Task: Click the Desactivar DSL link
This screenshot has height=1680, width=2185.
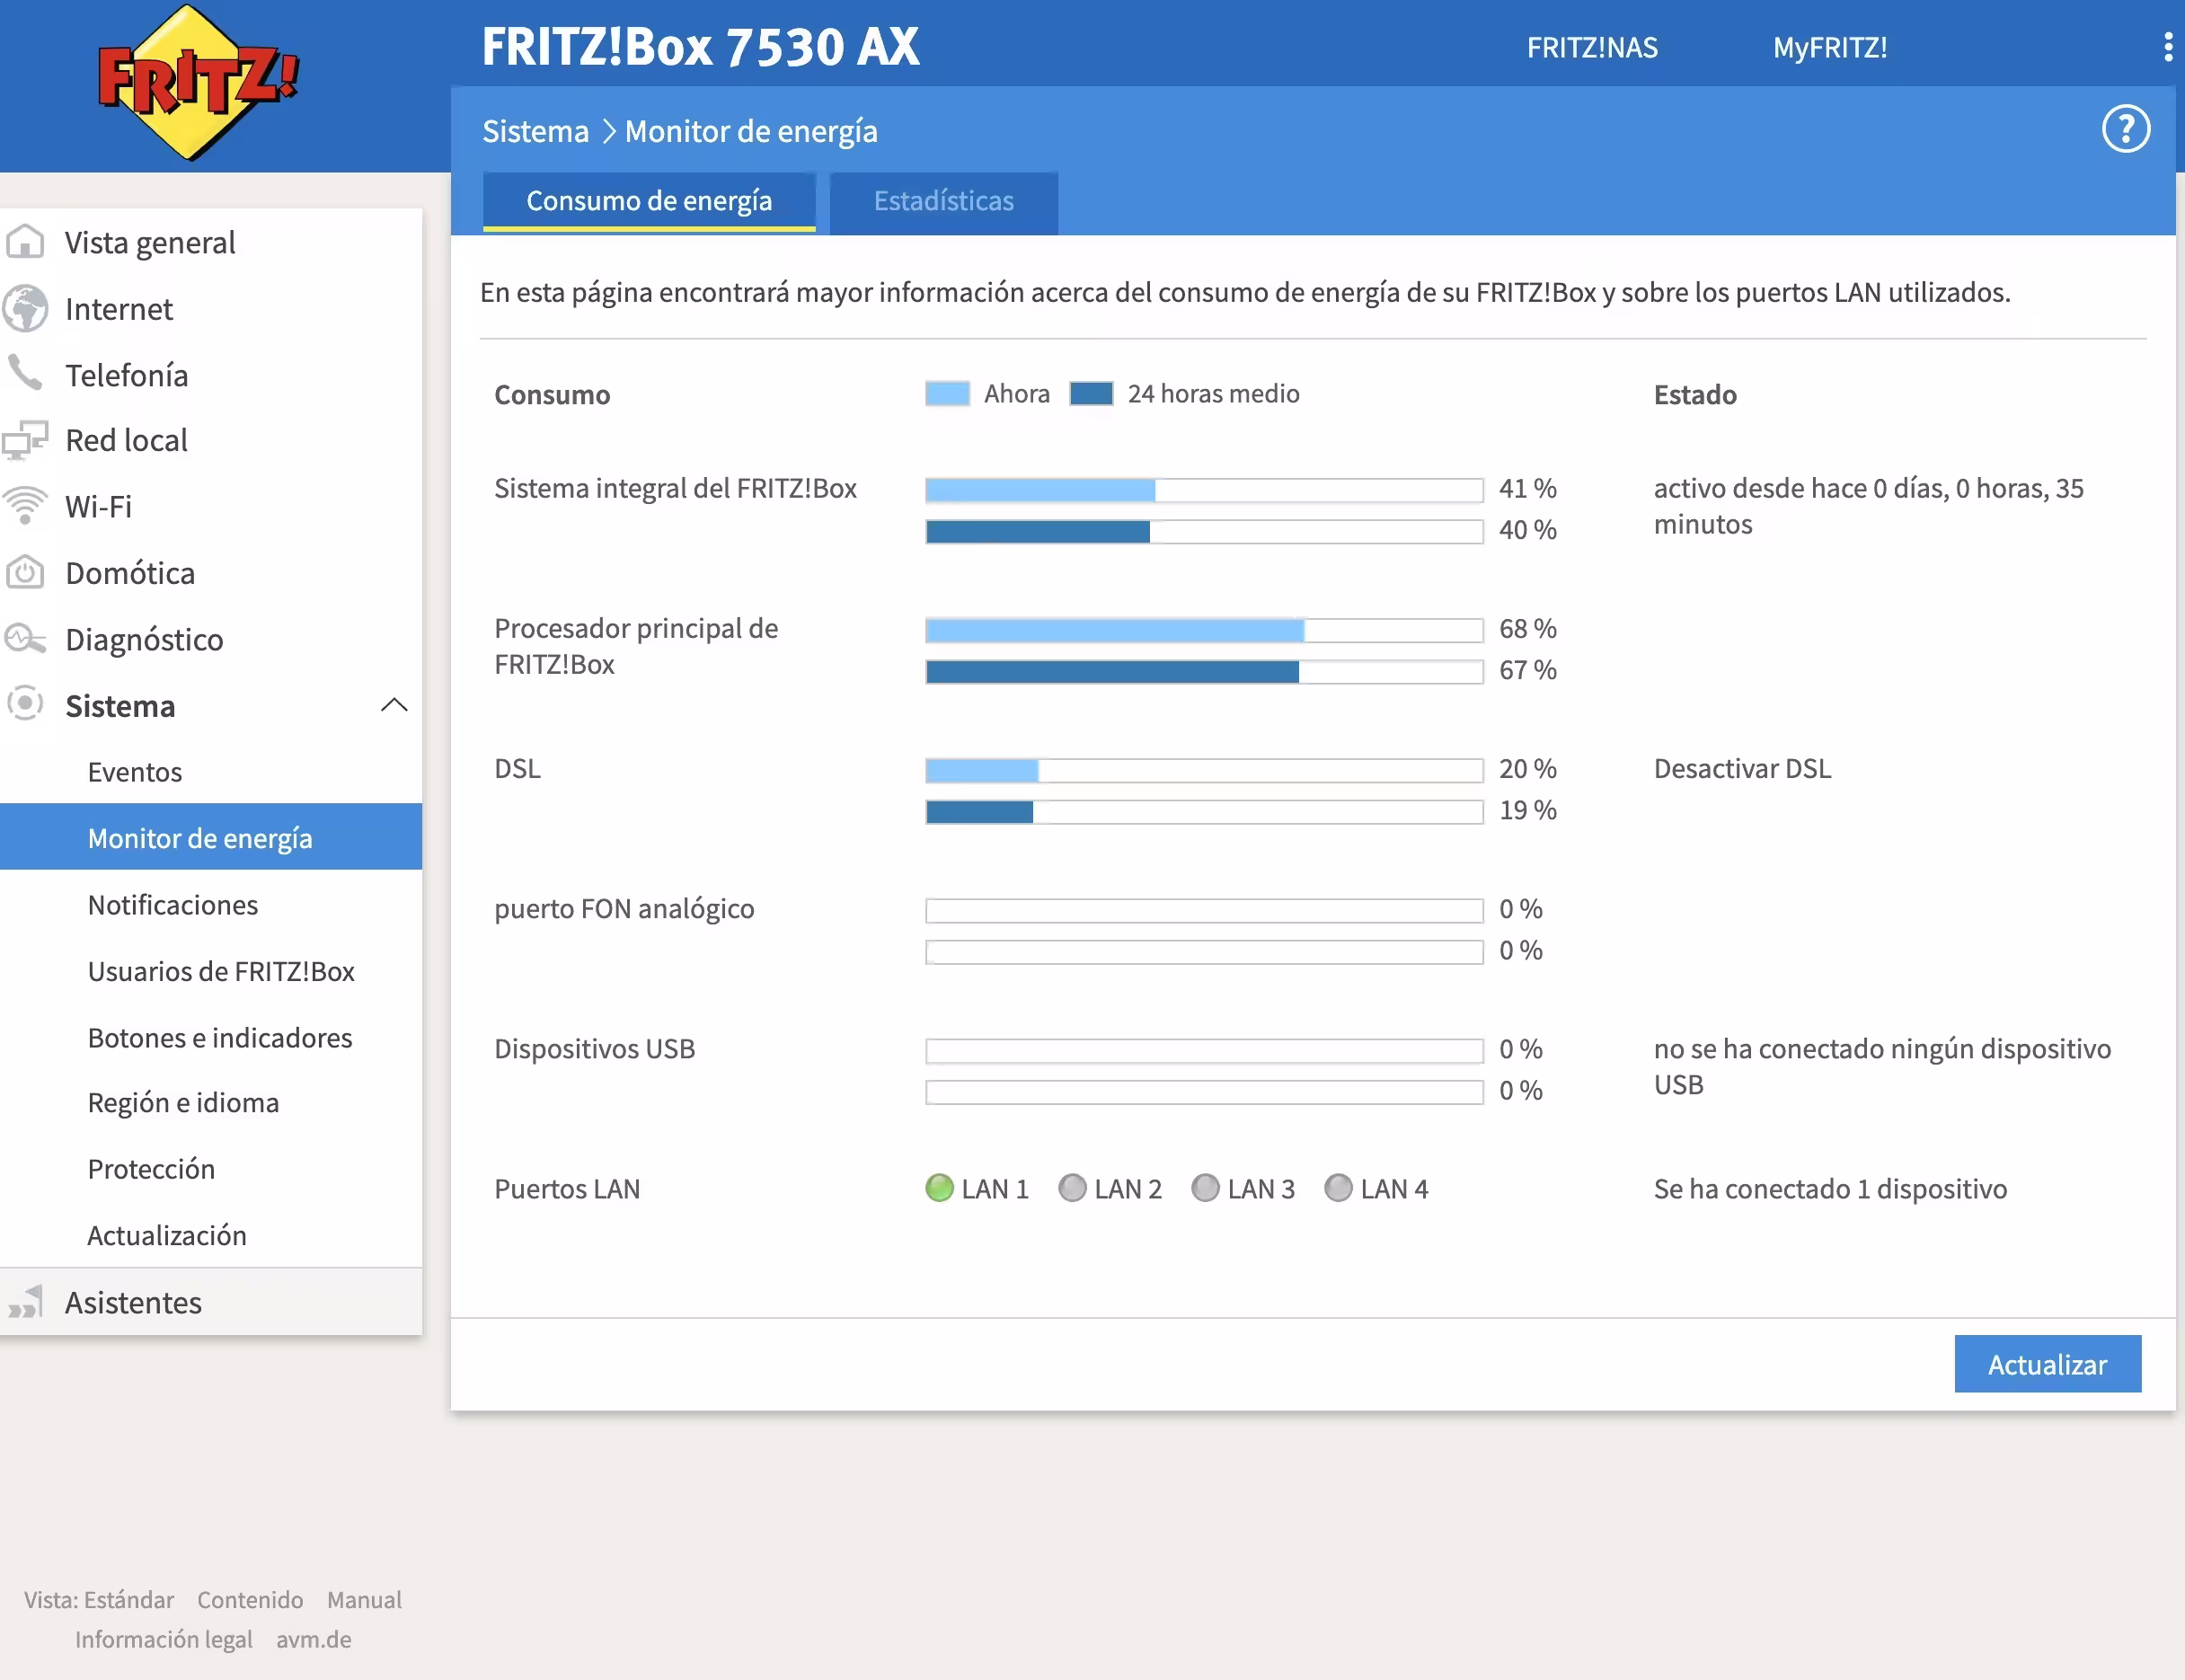Action: 1742,768
